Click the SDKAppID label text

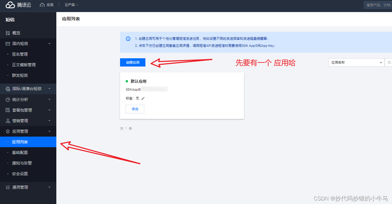pos(133,89)
